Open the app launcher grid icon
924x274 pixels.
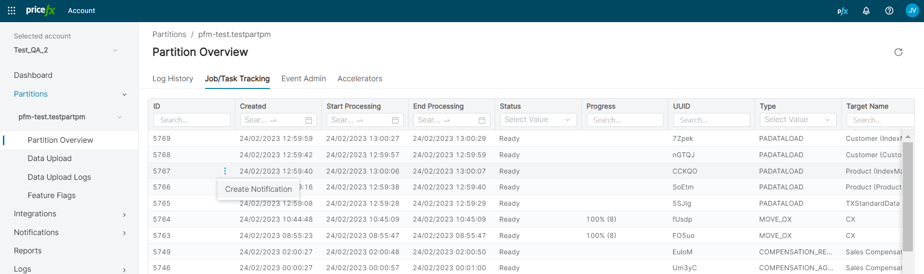click(12, 11)
